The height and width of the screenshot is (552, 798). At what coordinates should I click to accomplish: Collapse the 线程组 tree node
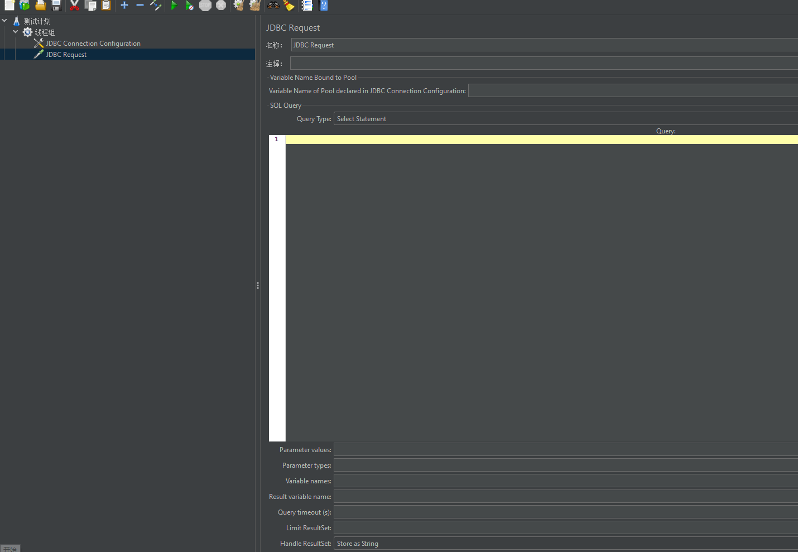coord(16,32)
